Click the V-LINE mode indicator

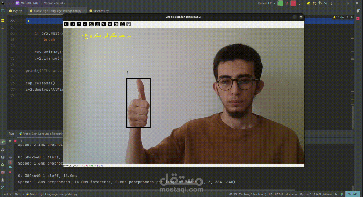353,194
